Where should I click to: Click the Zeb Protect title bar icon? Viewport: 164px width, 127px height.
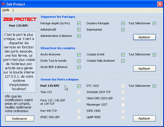pyautogui.click(x=3, y=4)
